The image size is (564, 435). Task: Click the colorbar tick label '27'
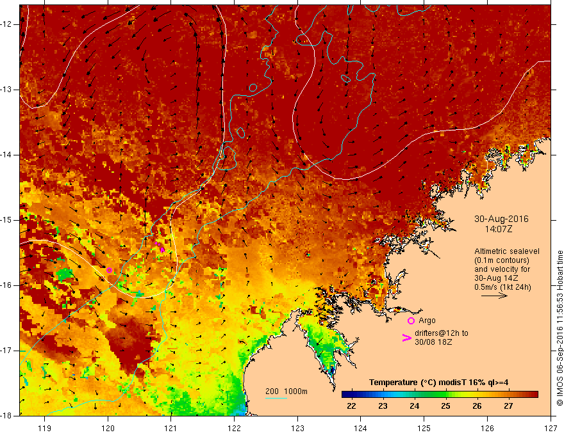(x=508, y=406)
